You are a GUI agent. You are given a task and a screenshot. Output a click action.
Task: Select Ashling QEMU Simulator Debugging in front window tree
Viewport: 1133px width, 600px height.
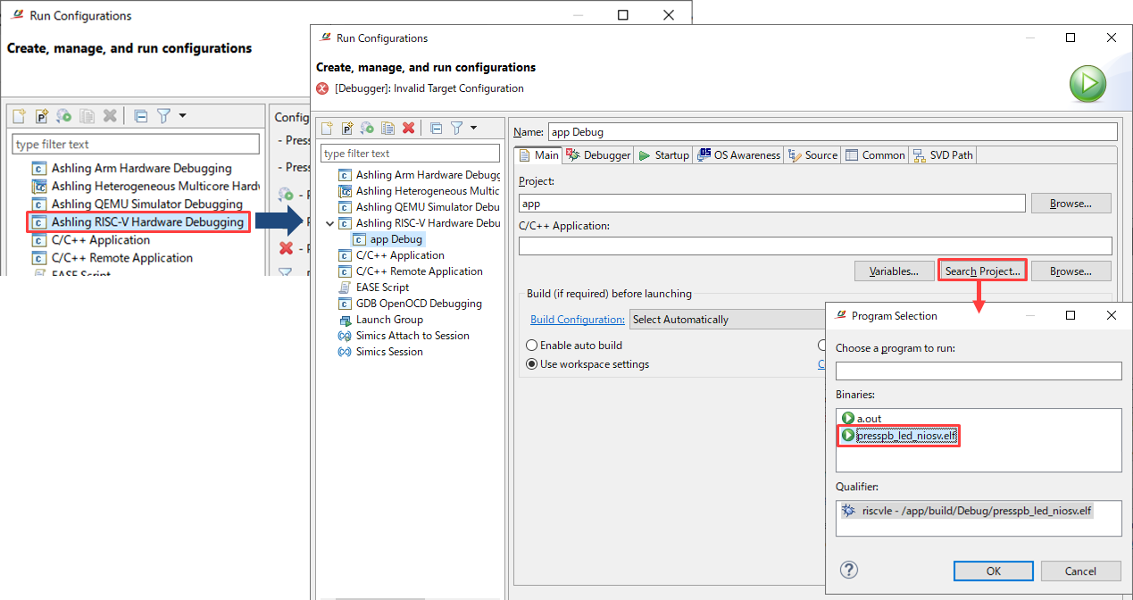[x=420, y=207]
